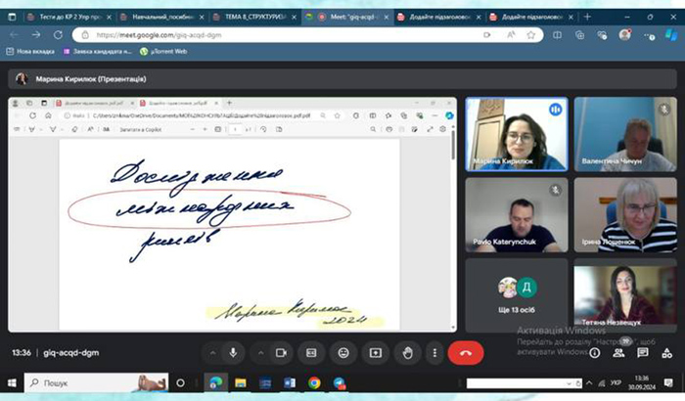Image resolution: width=685 pixels, height=401 pixels.
Task: Go forward in browser history
Action: (36, 35)
